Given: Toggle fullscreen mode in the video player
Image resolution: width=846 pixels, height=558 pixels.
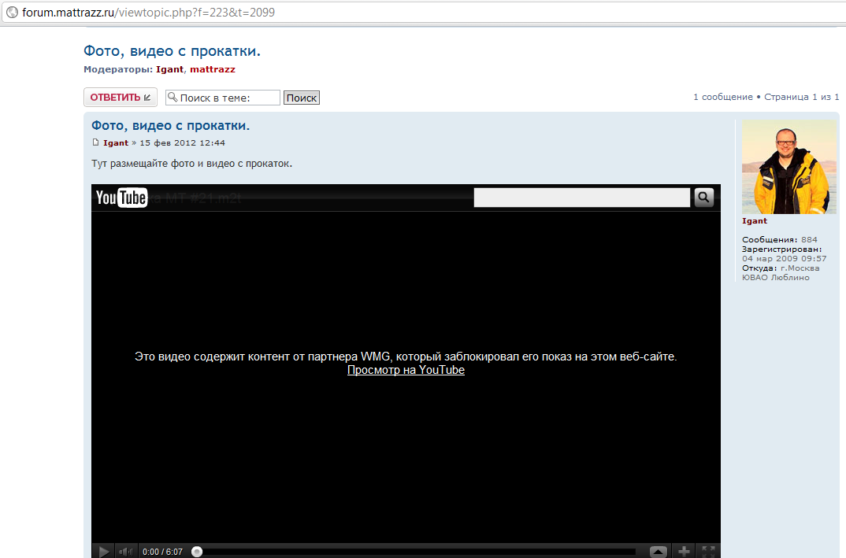Looking at the screenshot, I should pos(708,552).
